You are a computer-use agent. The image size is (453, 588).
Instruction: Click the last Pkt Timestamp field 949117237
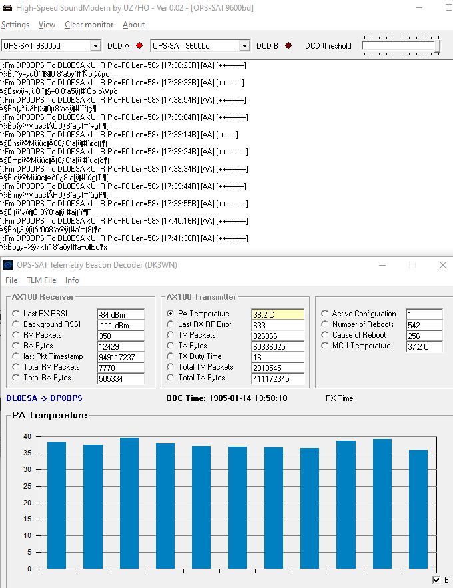121,357
